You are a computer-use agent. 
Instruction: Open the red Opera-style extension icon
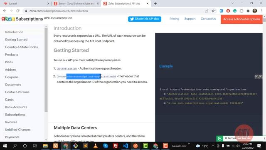click(x=228, y=11)
